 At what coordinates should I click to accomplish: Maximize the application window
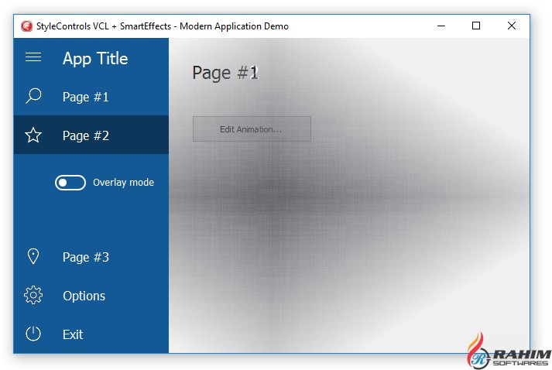coord(476,26)
